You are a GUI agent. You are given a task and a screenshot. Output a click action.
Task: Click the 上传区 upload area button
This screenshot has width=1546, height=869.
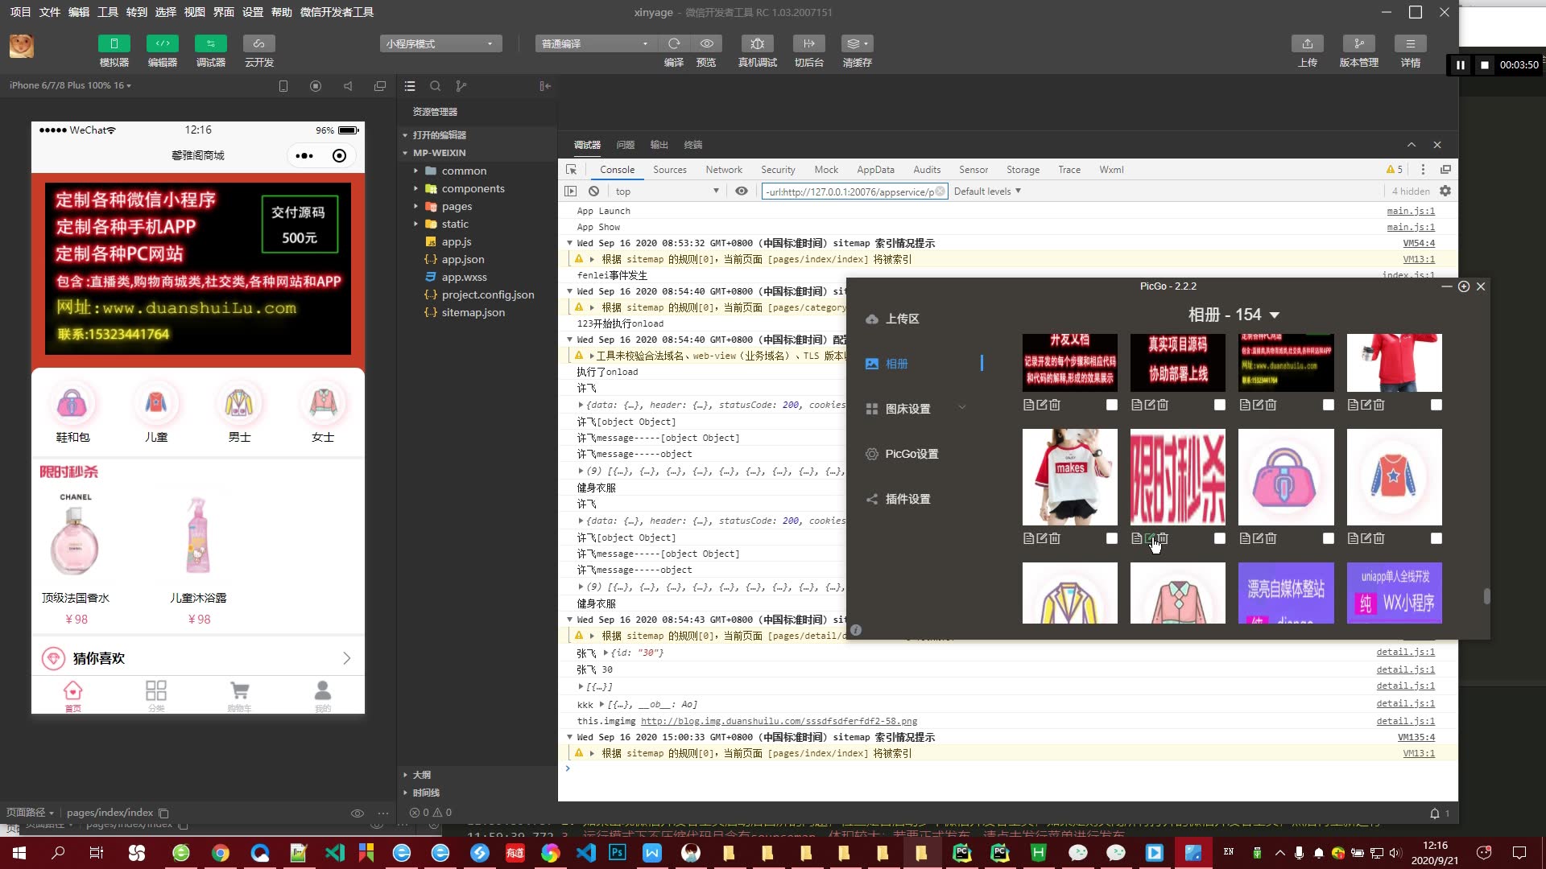click(x=902, y=319)
